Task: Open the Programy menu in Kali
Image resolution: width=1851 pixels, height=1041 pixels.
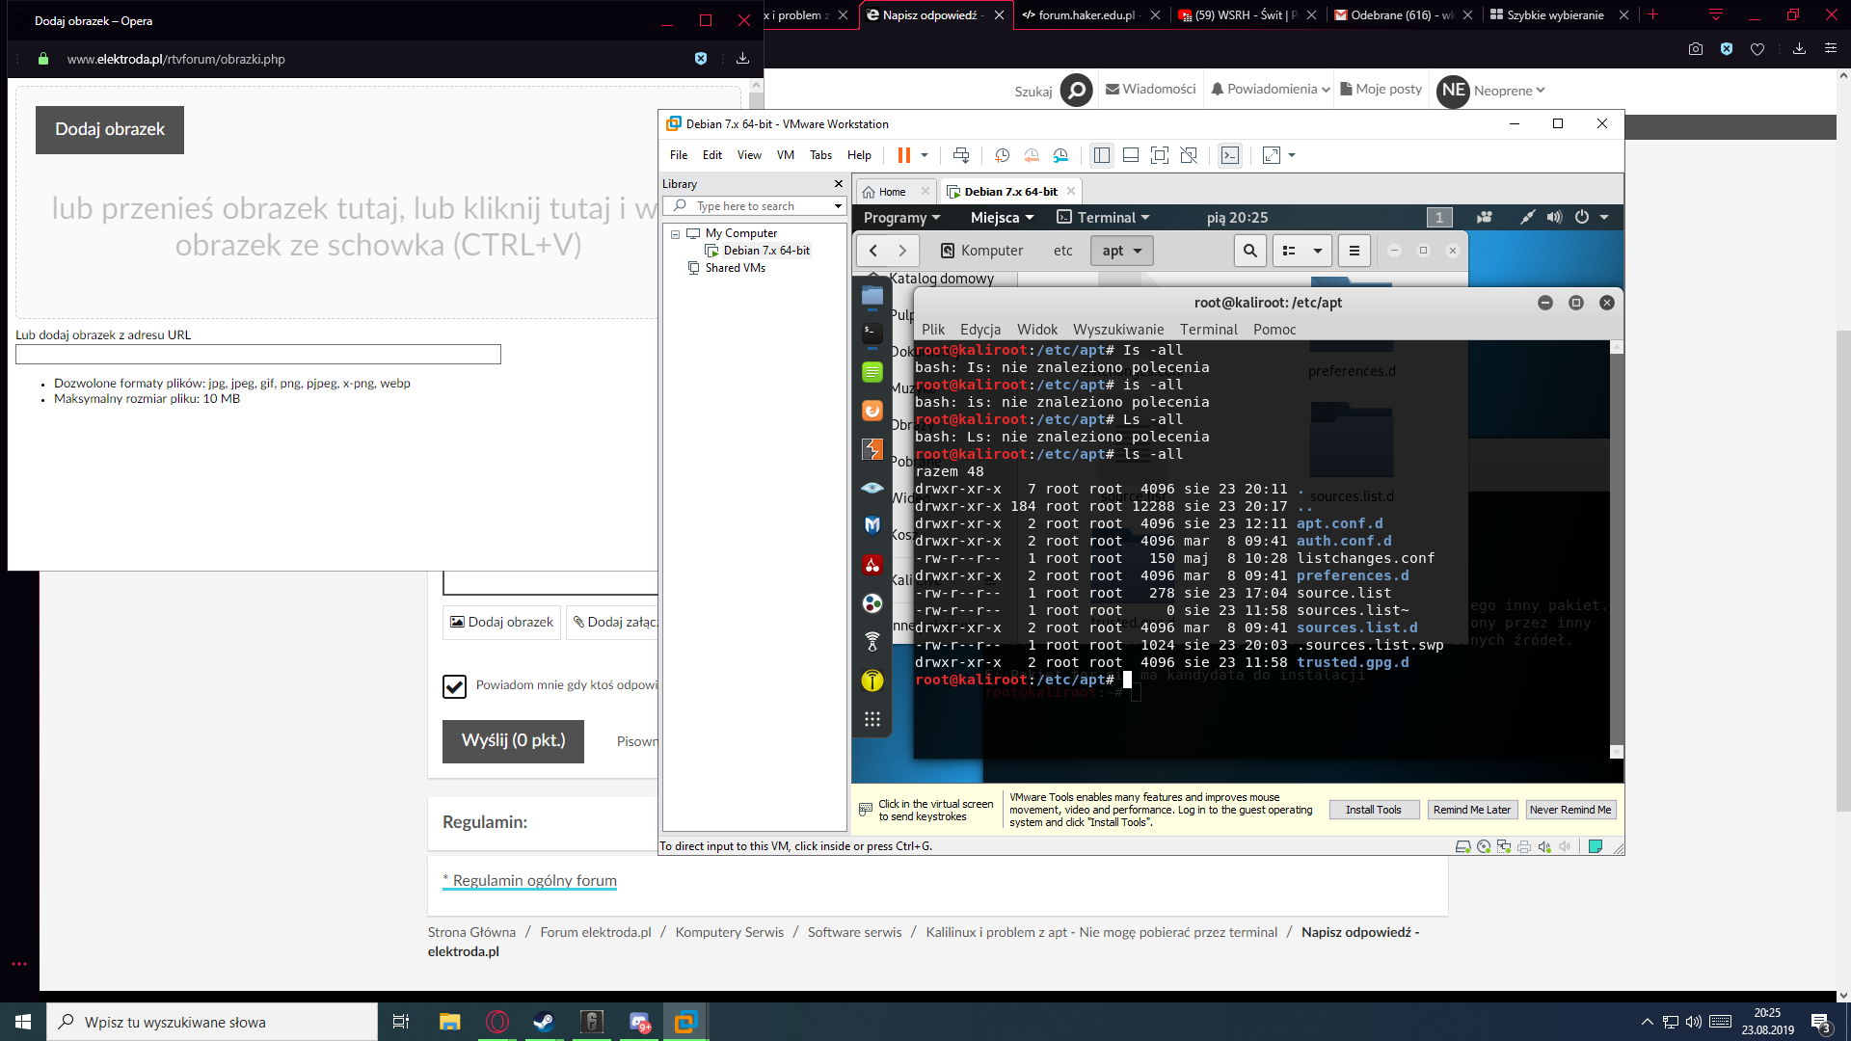Action: coord(901,218)
